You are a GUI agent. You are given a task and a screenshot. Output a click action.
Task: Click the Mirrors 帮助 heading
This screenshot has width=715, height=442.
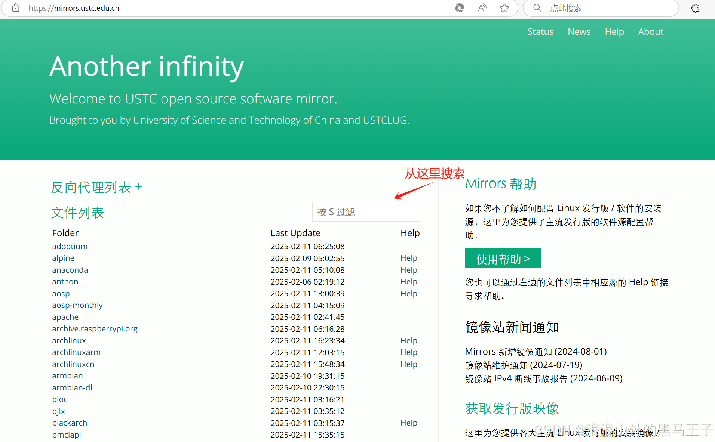click(x=501, y=184)
